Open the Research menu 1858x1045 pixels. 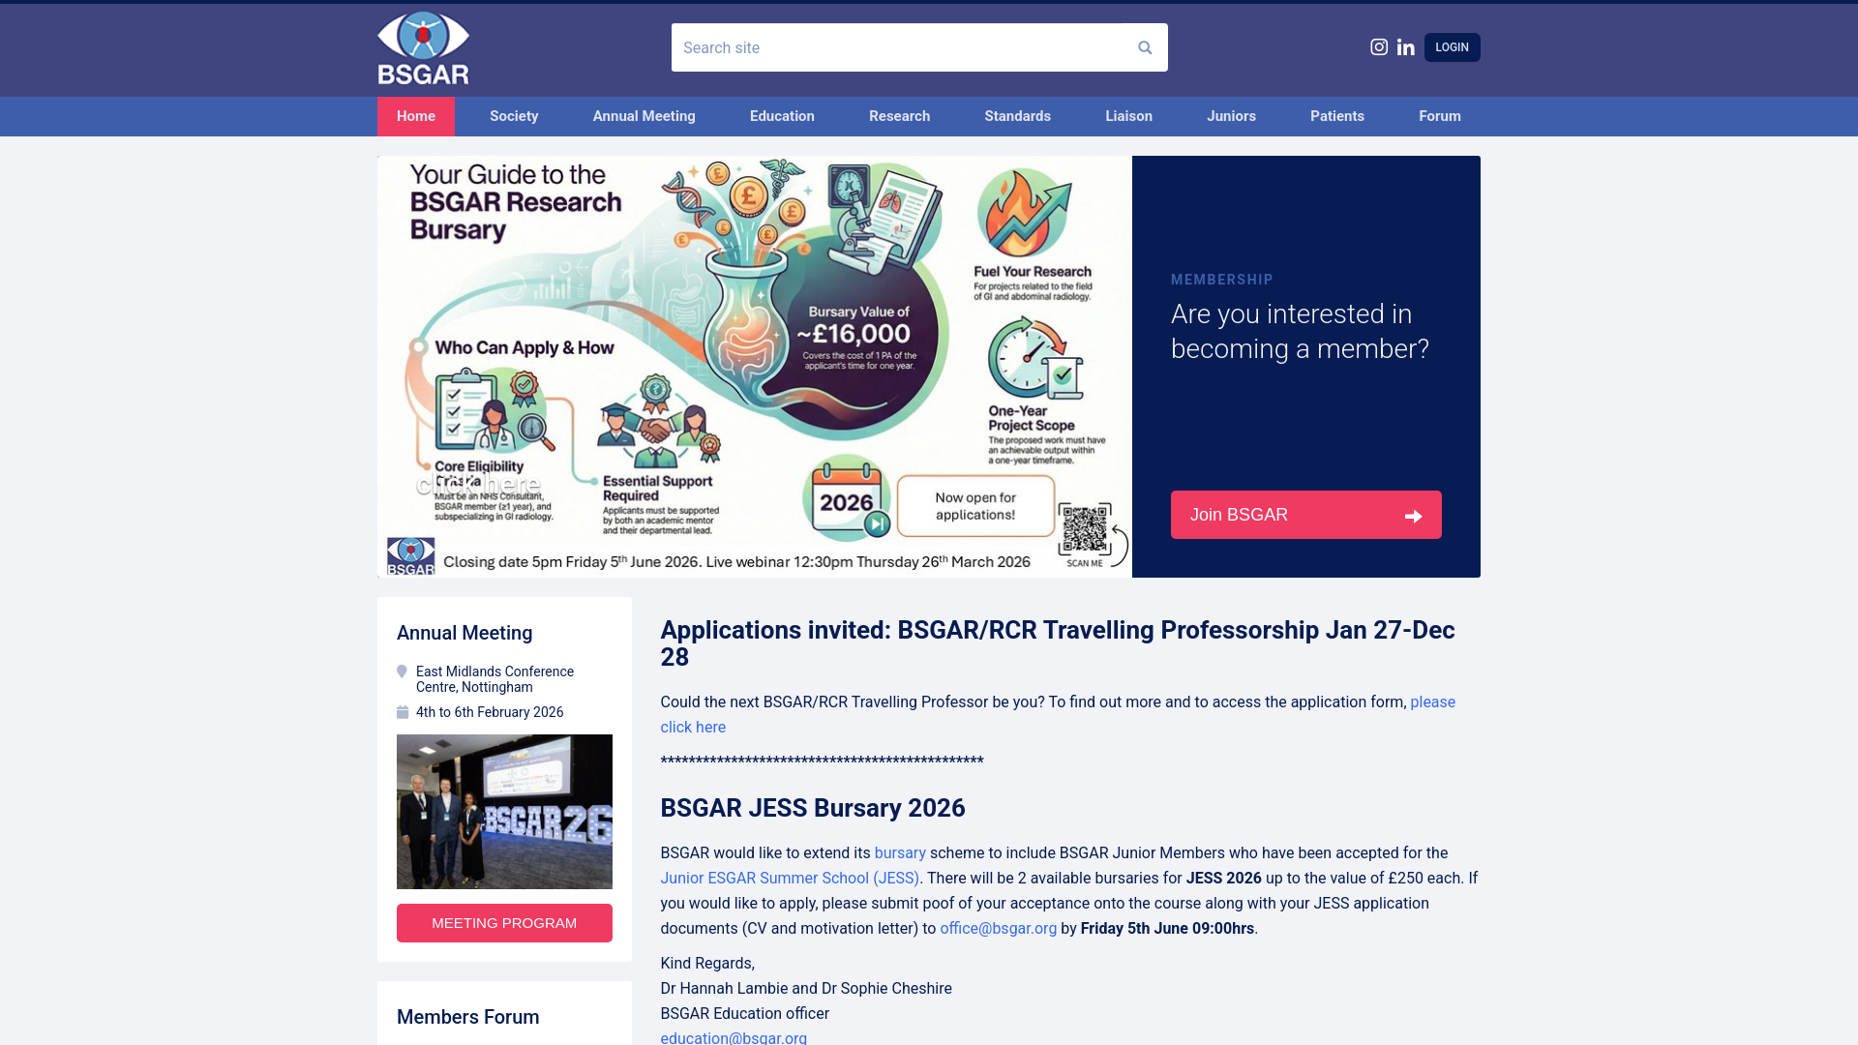900,116
